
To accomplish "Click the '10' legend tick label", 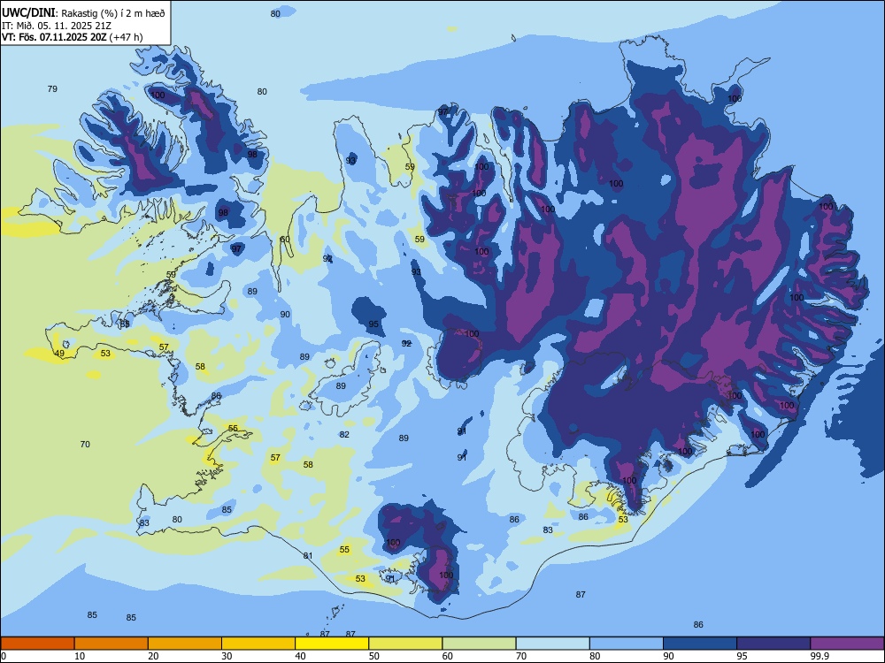I will click(x=80, y=656).
